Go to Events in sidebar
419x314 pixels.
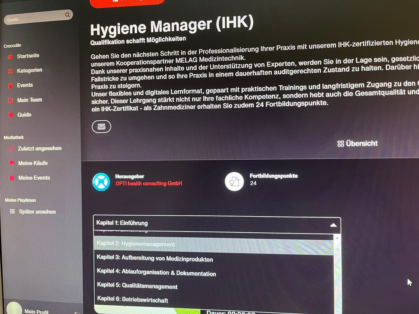click(25, 85)
